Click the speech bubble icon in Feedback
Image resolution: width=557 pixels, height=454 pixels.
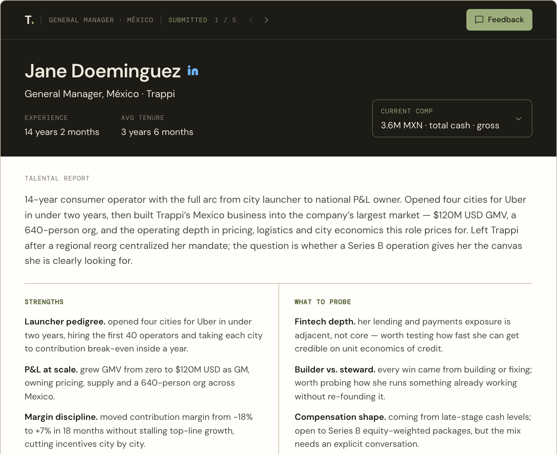coord(479,20)
